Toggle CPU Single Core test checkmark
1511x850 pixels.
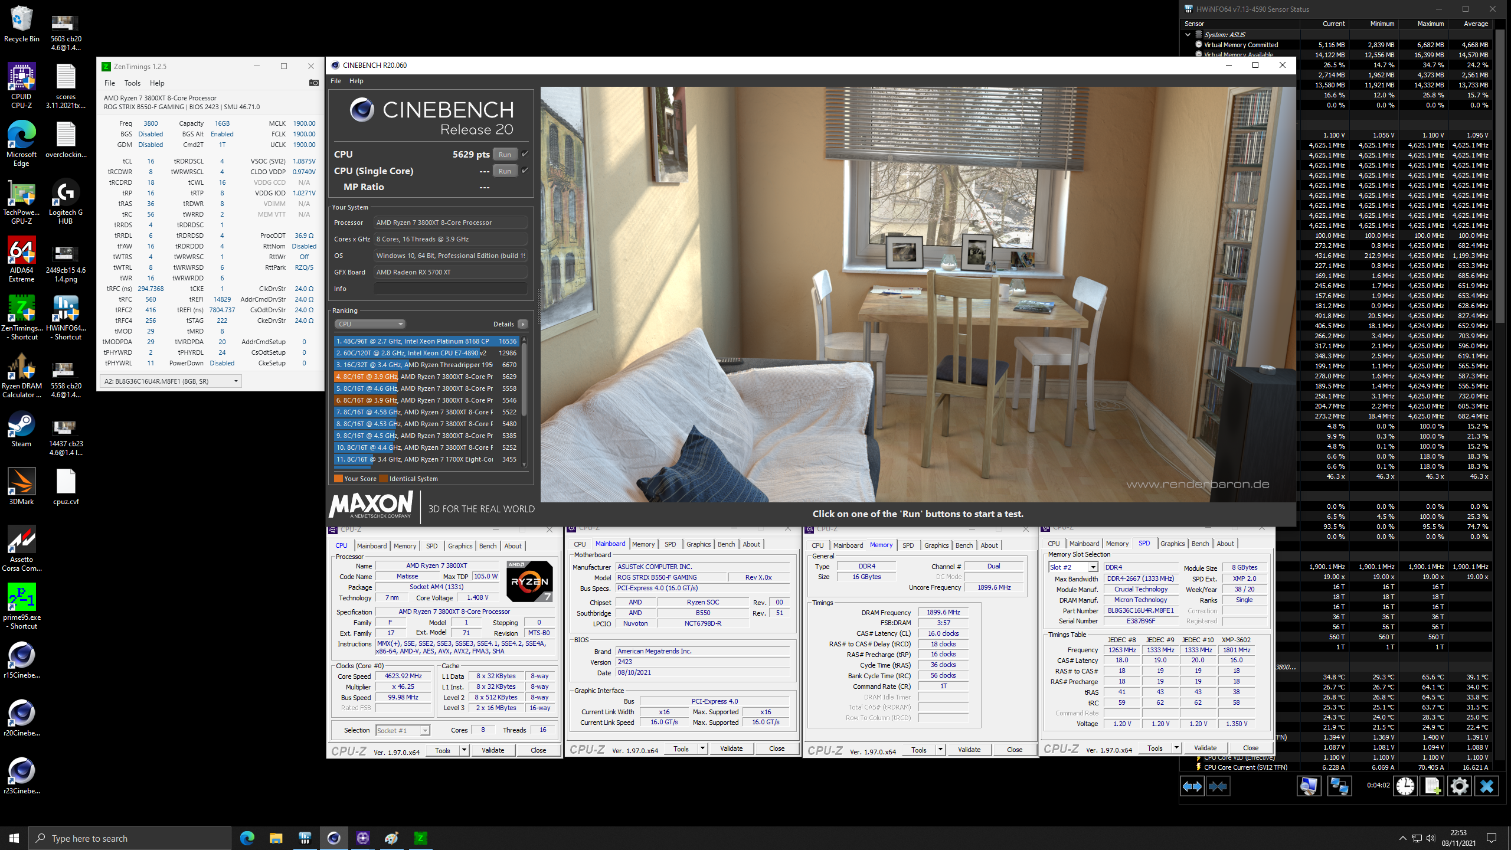[x=525, y=171]
